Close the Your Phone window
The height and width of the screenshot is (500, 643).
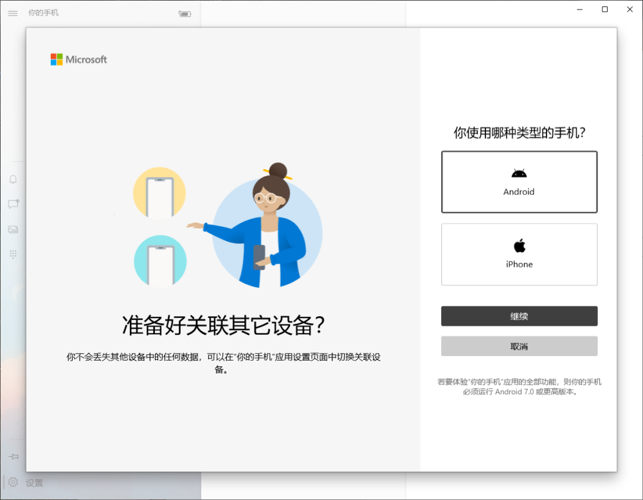pyautogui.click(x=630, y=10)
